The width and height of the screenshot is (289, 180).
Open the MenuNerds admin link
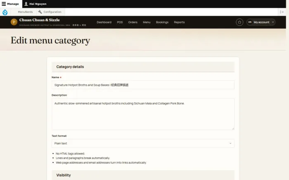[25, 12]
